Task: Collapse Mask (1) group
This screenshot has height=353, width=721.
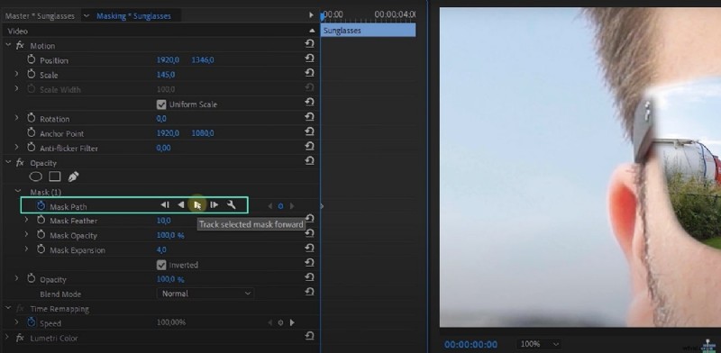Action: click(x=18, y=191)
